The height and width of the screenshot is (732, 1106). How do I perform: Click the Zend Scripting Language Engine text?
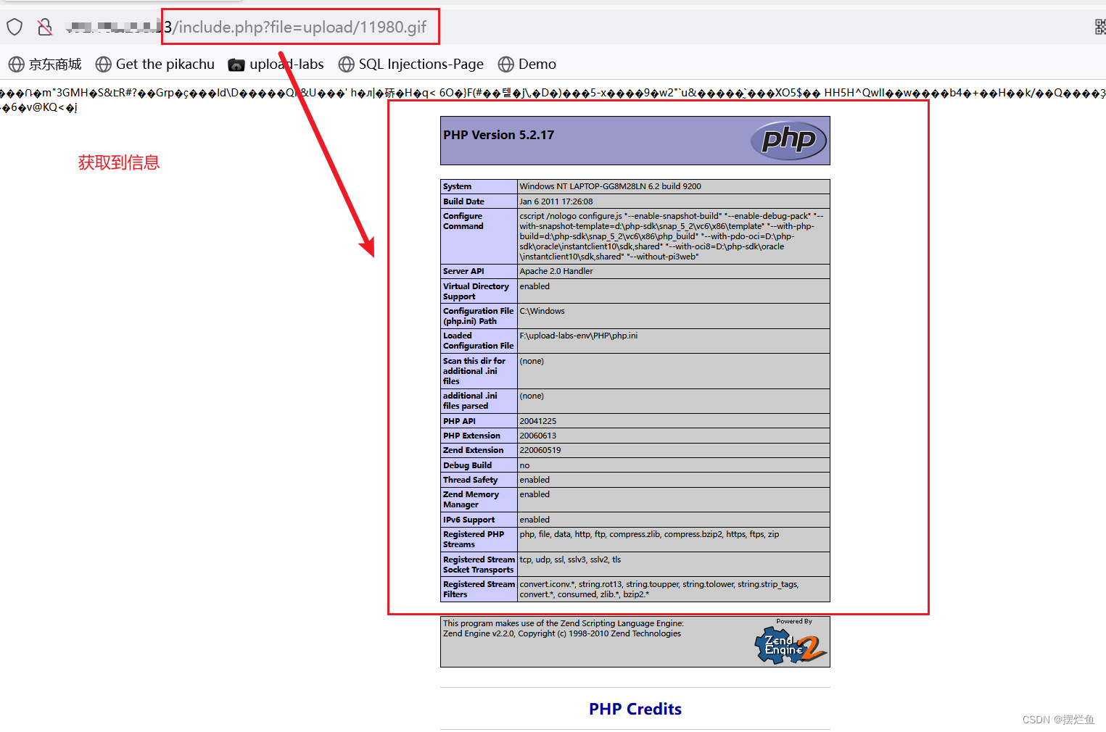(564, 628)
